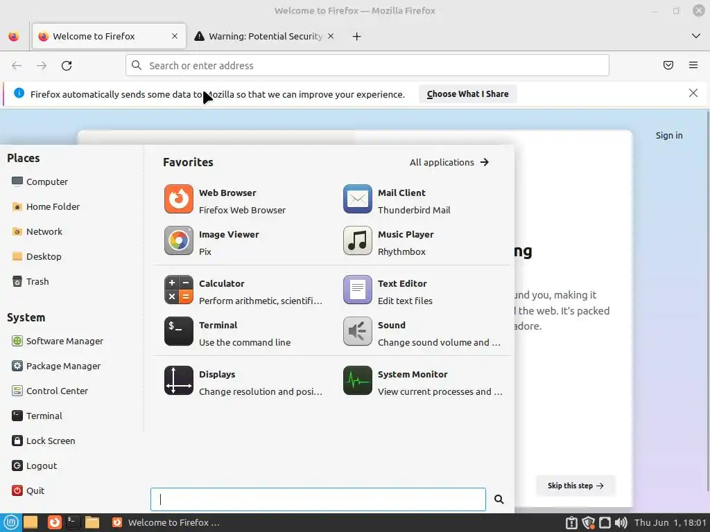
Task: Select Welcome to Firefox taskbar window
Action: 166,522
